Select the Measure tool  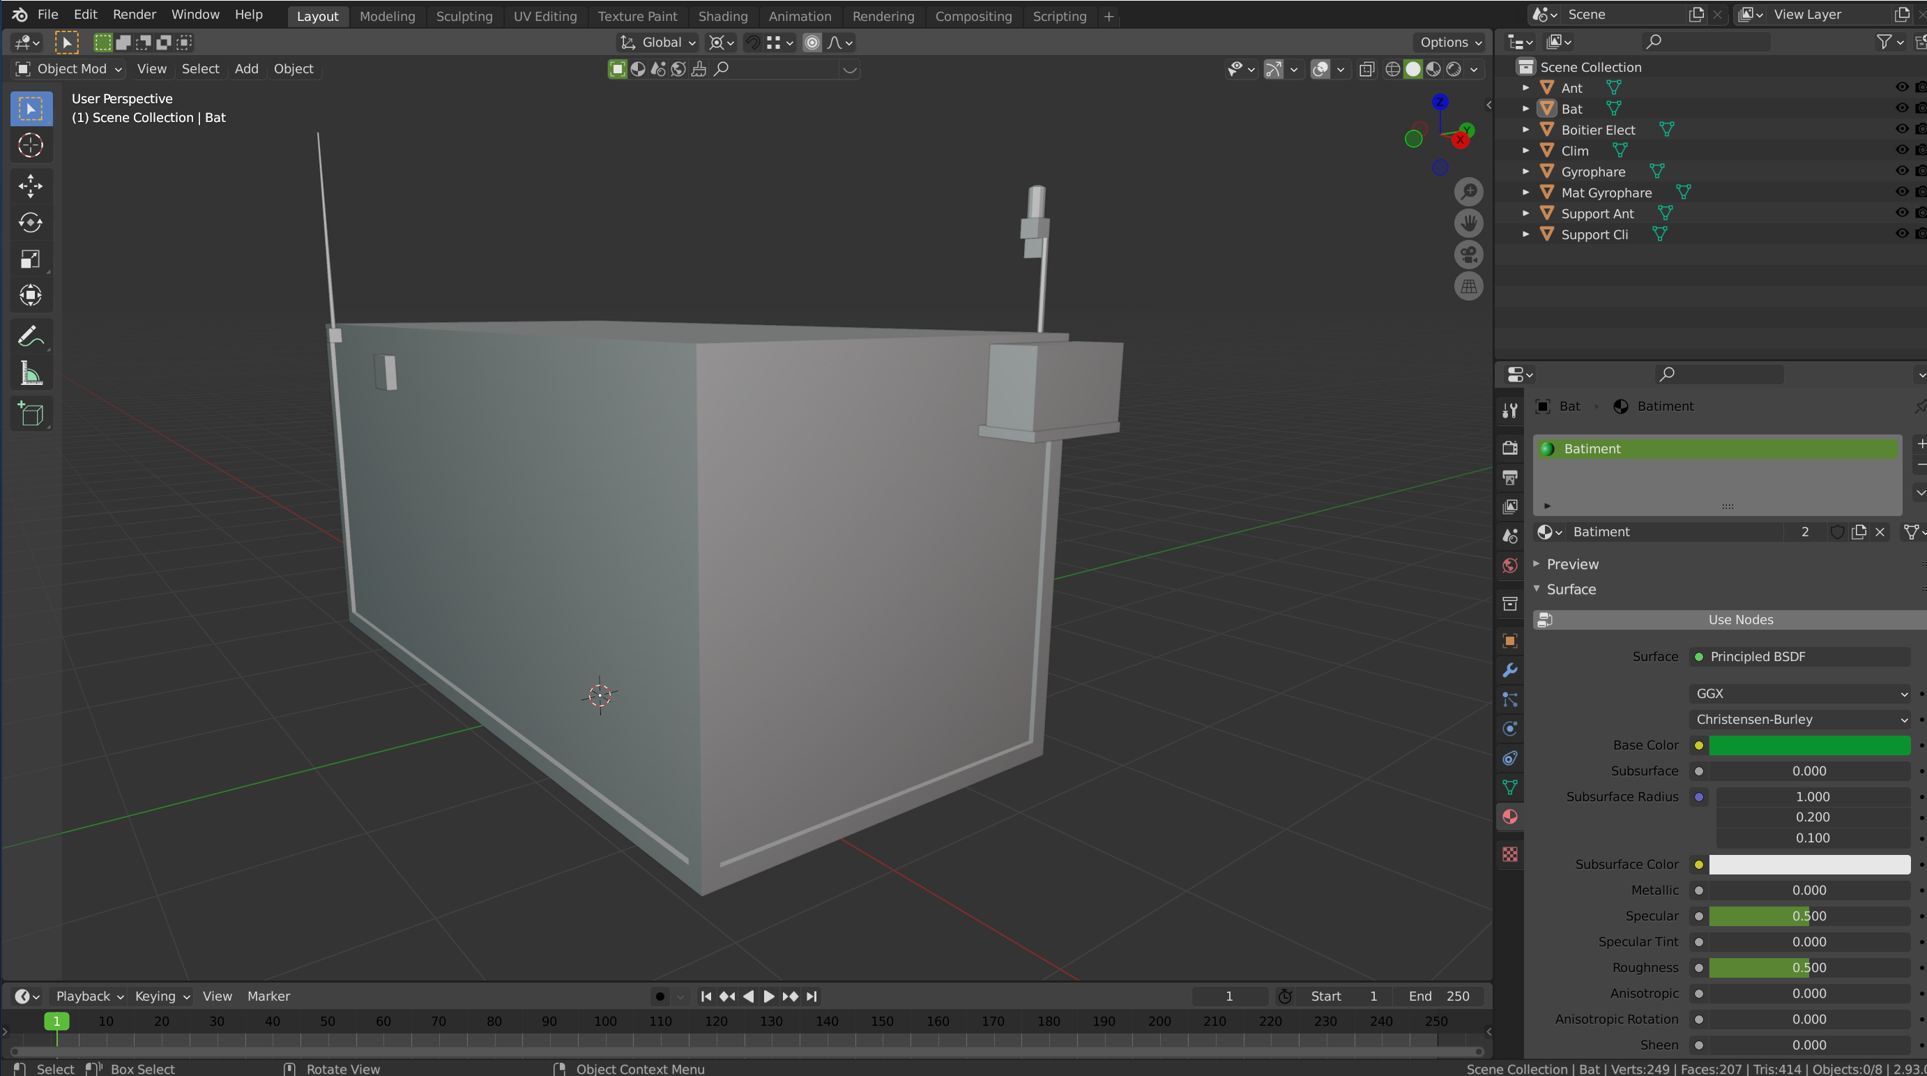31,373
